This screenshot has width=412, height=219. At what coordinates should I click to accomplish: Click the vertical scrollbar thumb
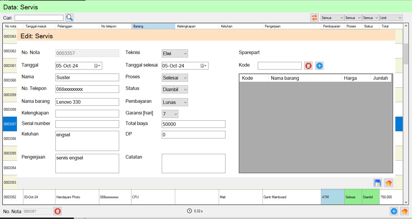(x=406, y=54)
